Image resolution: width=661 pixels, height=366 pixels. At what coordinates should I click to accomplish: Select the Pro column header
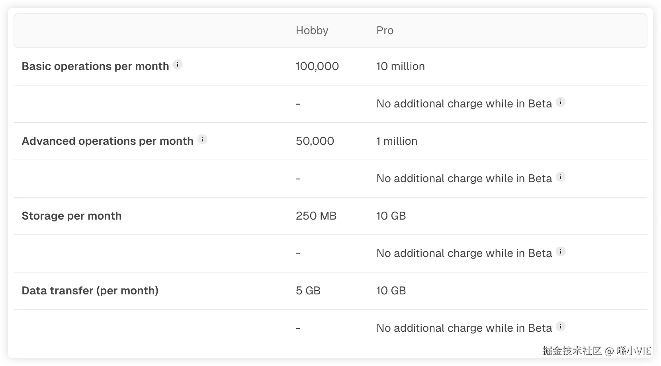pos(385,31)
